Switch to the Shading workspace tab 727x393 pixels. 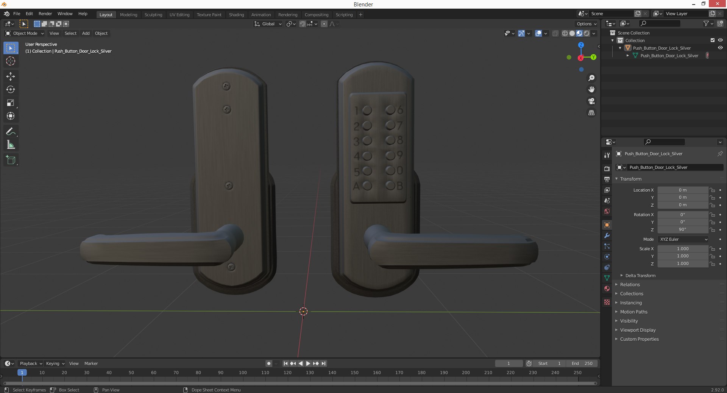[x=236, y=15]
